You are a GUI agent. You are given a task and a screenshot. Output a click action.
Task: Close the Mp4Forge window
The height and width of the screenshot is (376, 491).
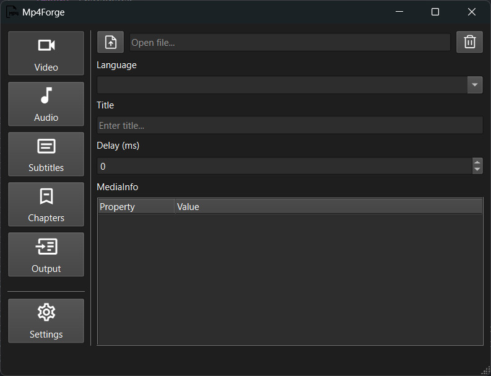[472, 12]
